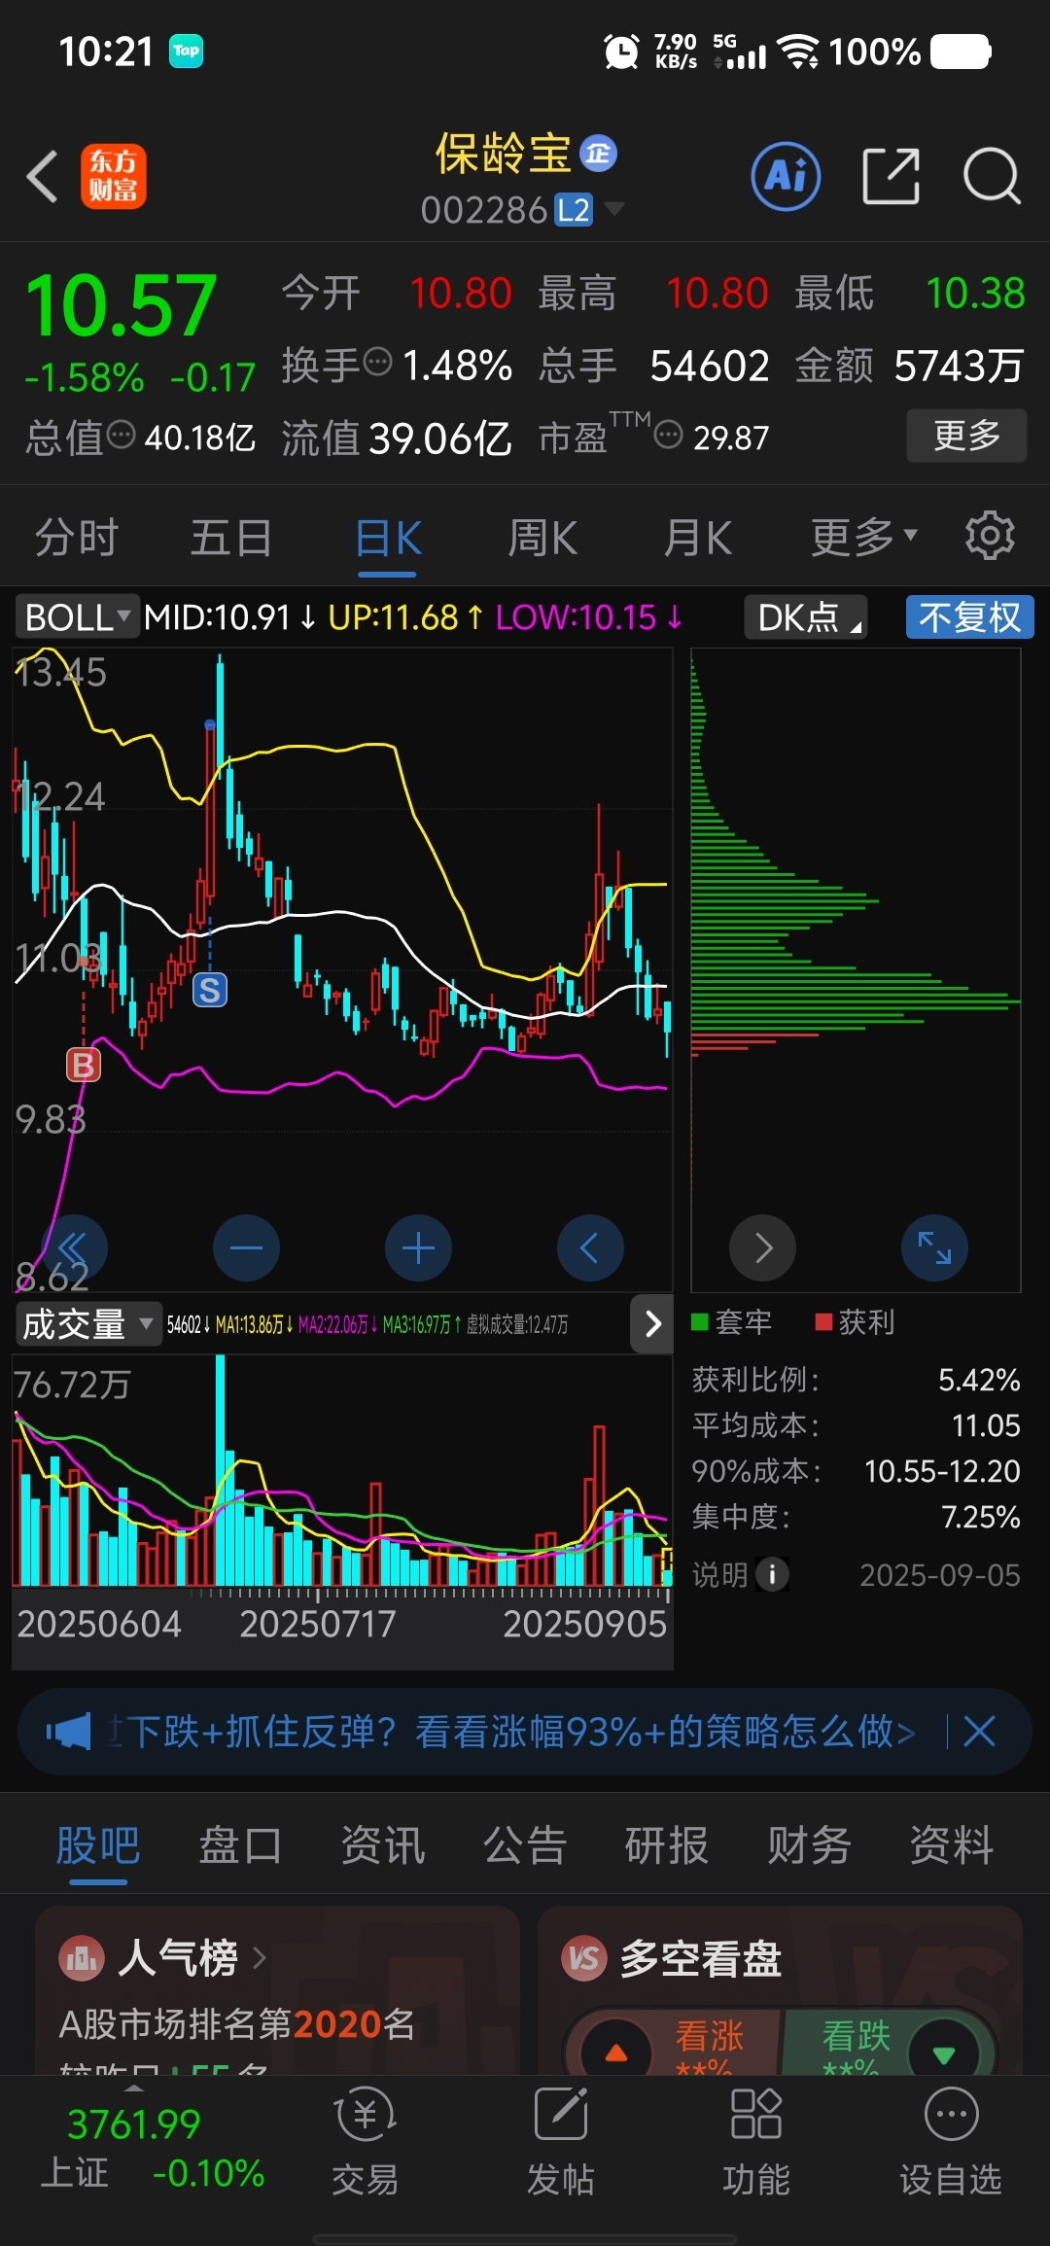Tap the 多空看盘 VS icon

(x=584, y=1958)
